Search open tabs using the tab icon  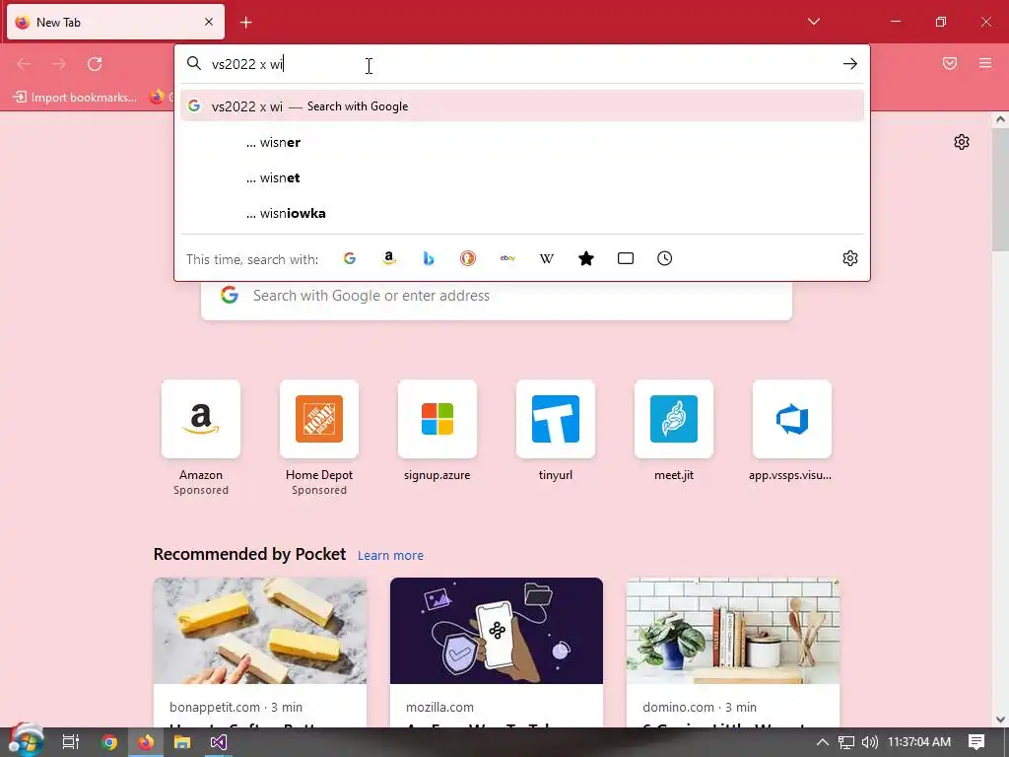626,259
